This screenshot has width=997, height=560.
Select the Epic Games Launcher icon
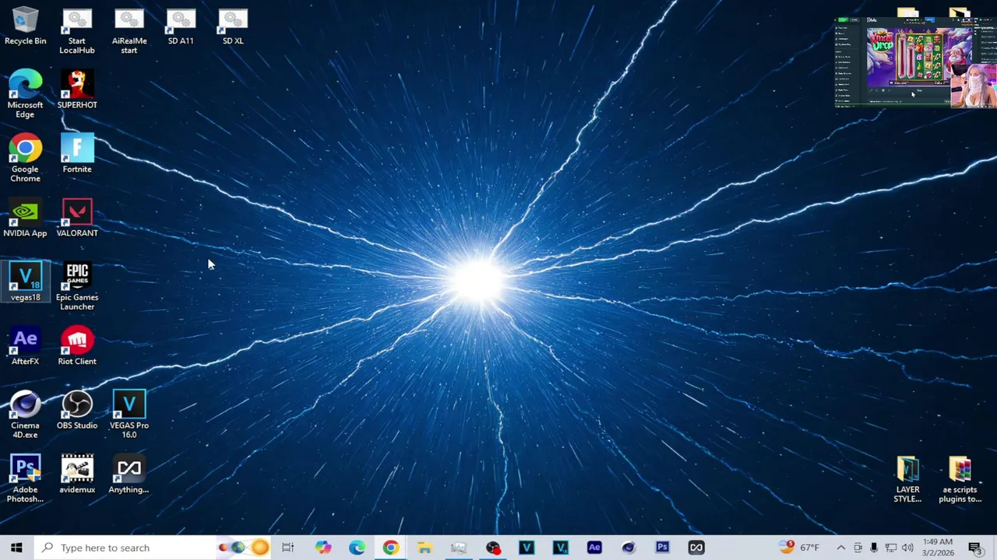(77, 287)
